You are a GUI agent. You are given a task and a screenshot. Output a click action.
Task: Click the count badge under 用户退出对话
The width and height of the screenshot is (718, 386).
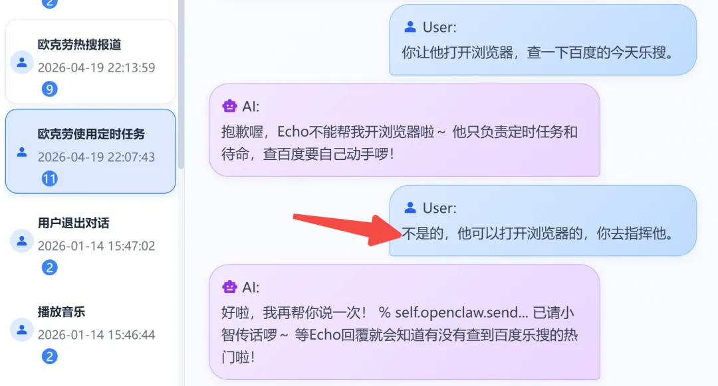click(x=49, y=268)
